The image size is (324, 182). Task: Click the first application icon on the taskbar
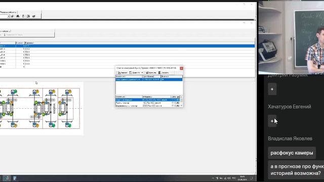click(6, 178)
